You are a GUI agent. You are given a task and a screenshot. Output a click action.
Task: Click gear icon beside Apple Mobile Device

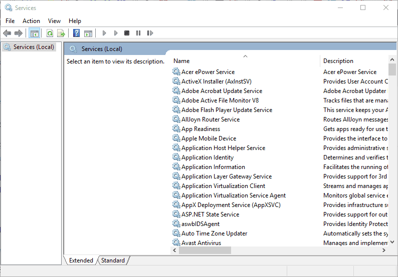[176, 138]
